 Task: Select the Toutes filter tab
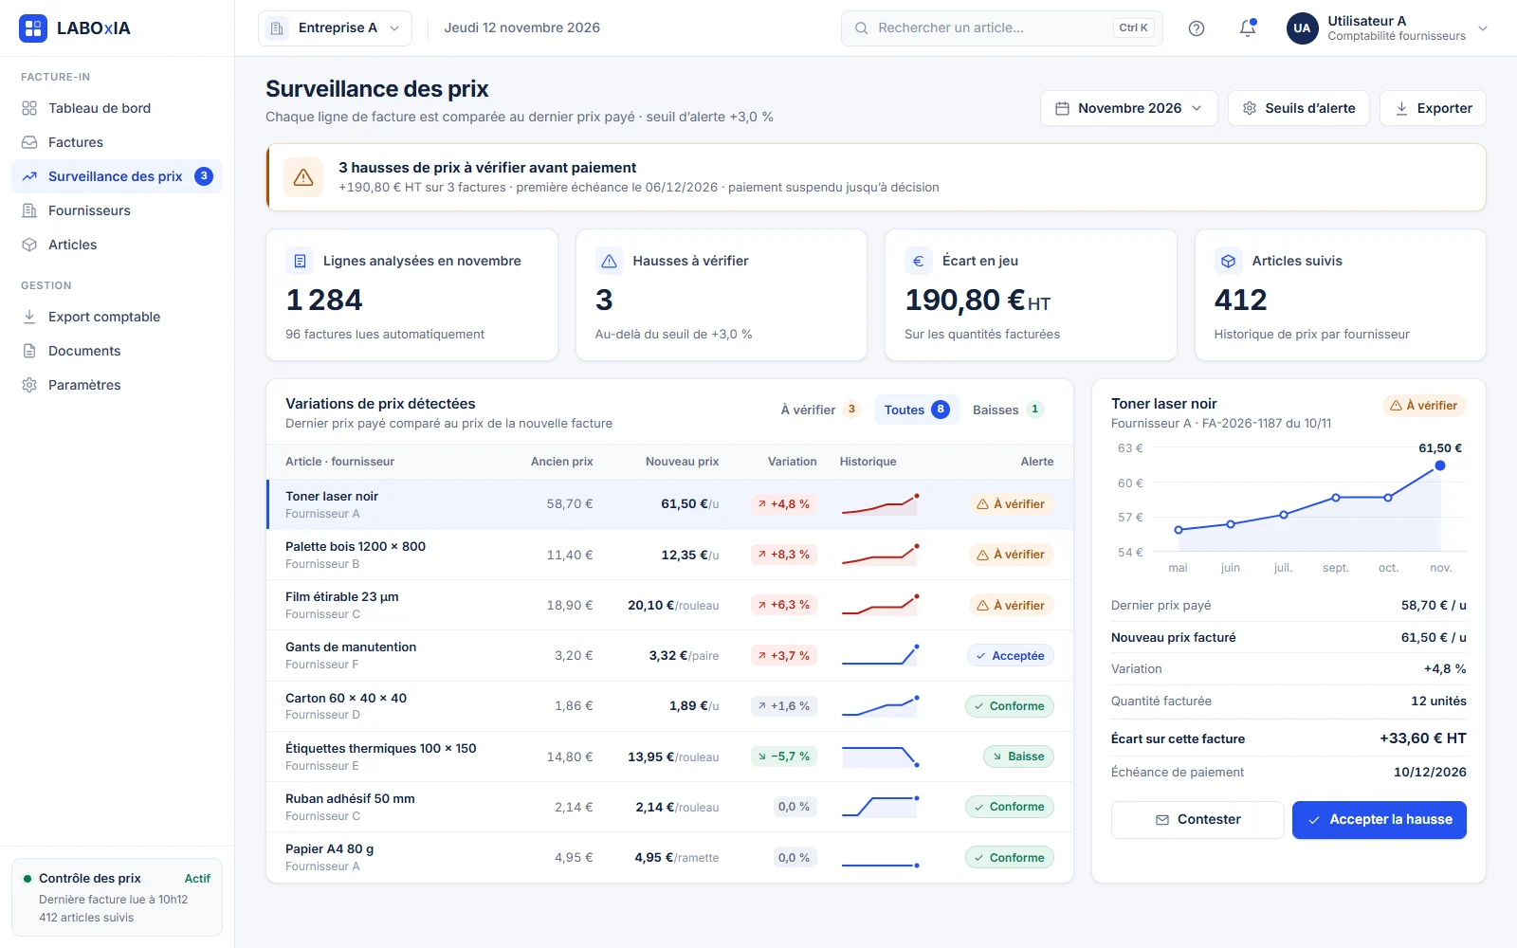pyautogui.click(x=916, y=410)
